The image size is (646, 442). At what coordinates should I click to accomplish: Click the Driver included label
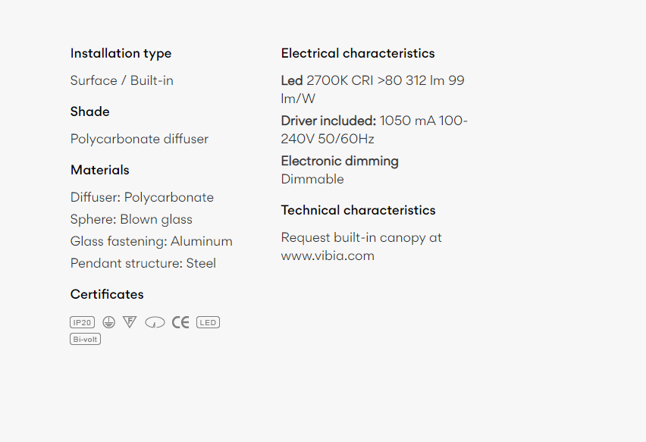pyautogui.click(x=328, y=121)
